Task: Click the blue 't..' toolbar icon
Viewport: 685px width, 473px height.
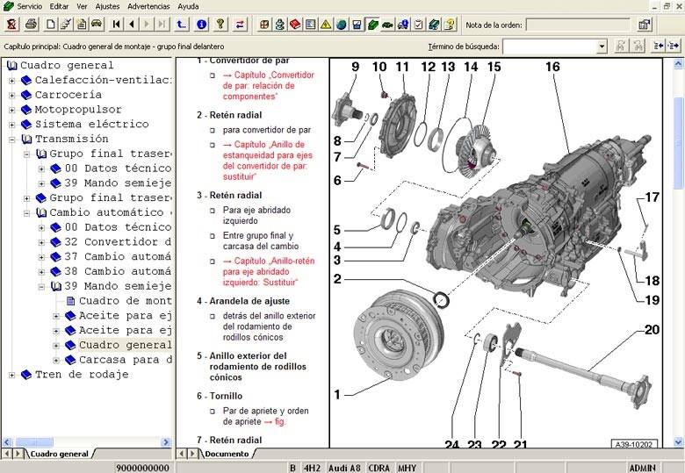Action: 181,24
